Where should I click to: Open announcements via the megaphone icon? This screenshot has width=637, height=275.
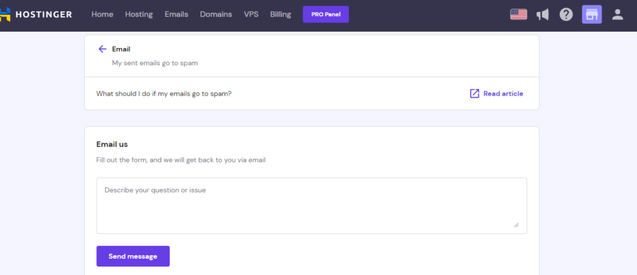[x=542, y=14]
